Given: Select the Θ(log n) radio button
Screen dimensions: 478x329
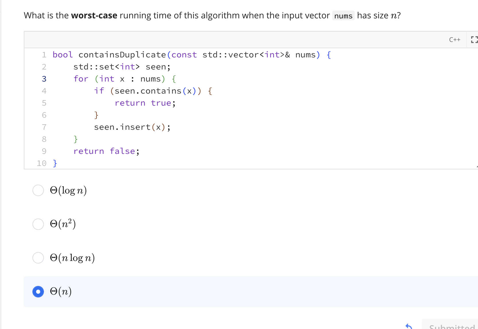Looking at the screenshot, I should click(38, 190).
